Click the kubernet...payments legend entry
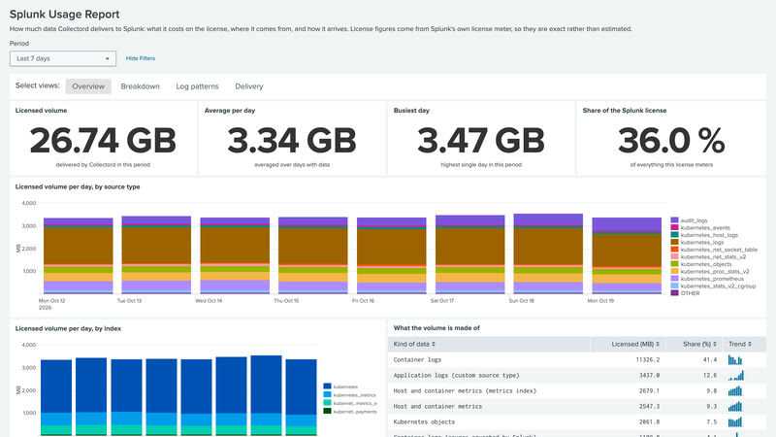This screenshot has height=437, width=776. click(x=350, y=412)
